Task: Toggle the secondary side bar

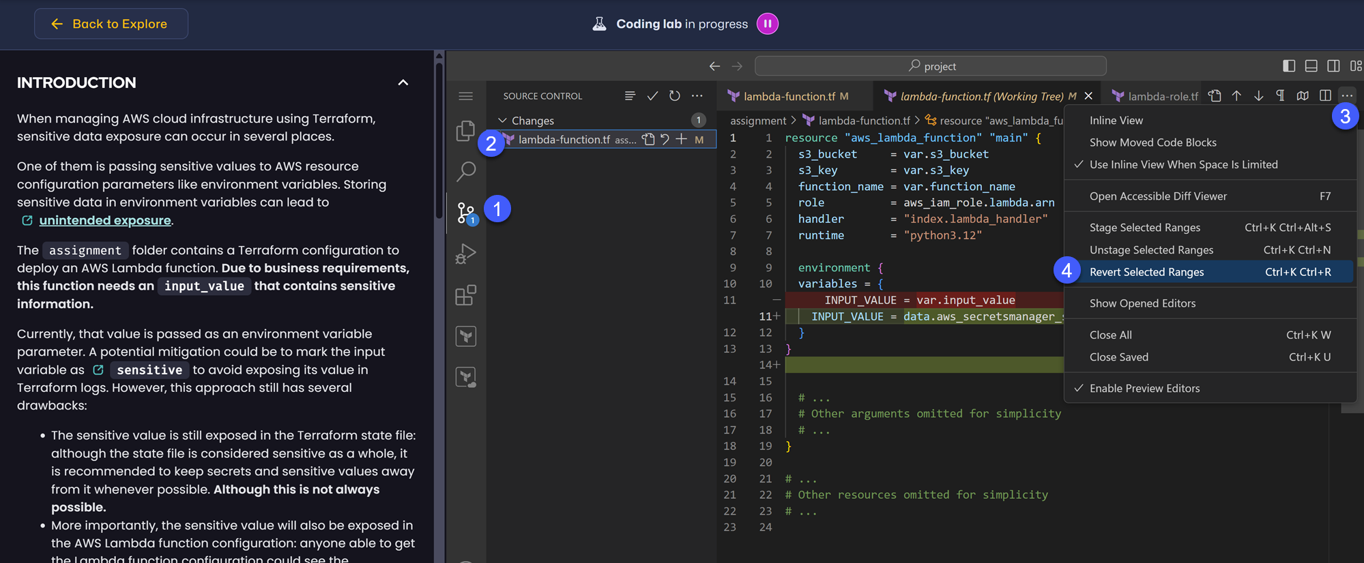Action: [x=1333, y=66]
